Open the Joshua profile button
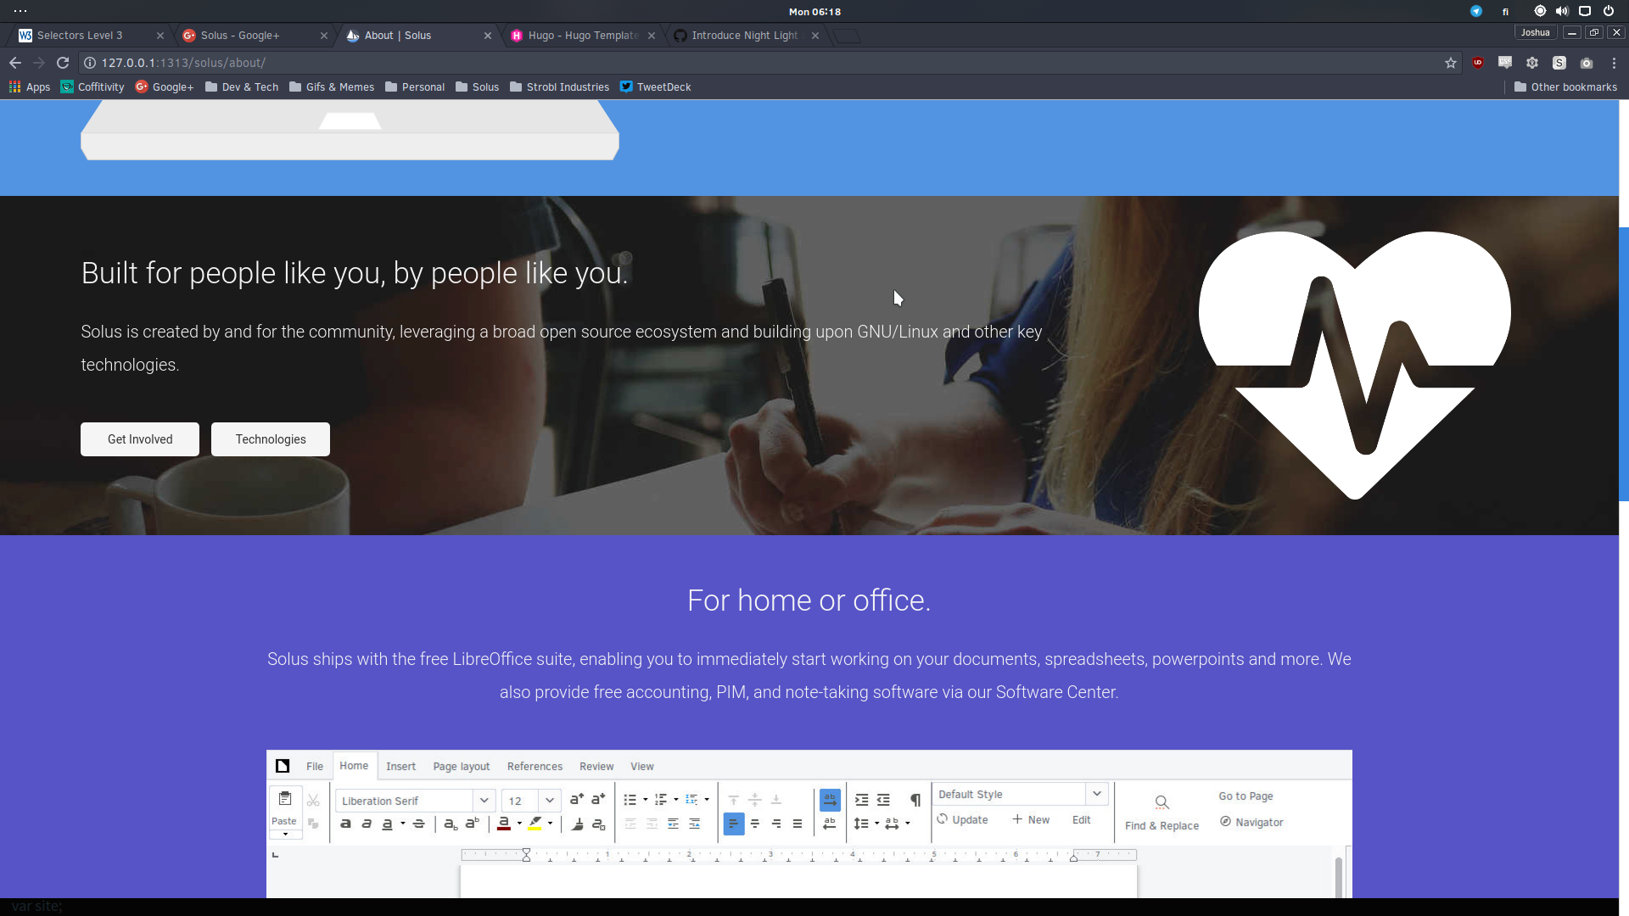Viewport: 1629px width, 916px height. (1536, 32)
